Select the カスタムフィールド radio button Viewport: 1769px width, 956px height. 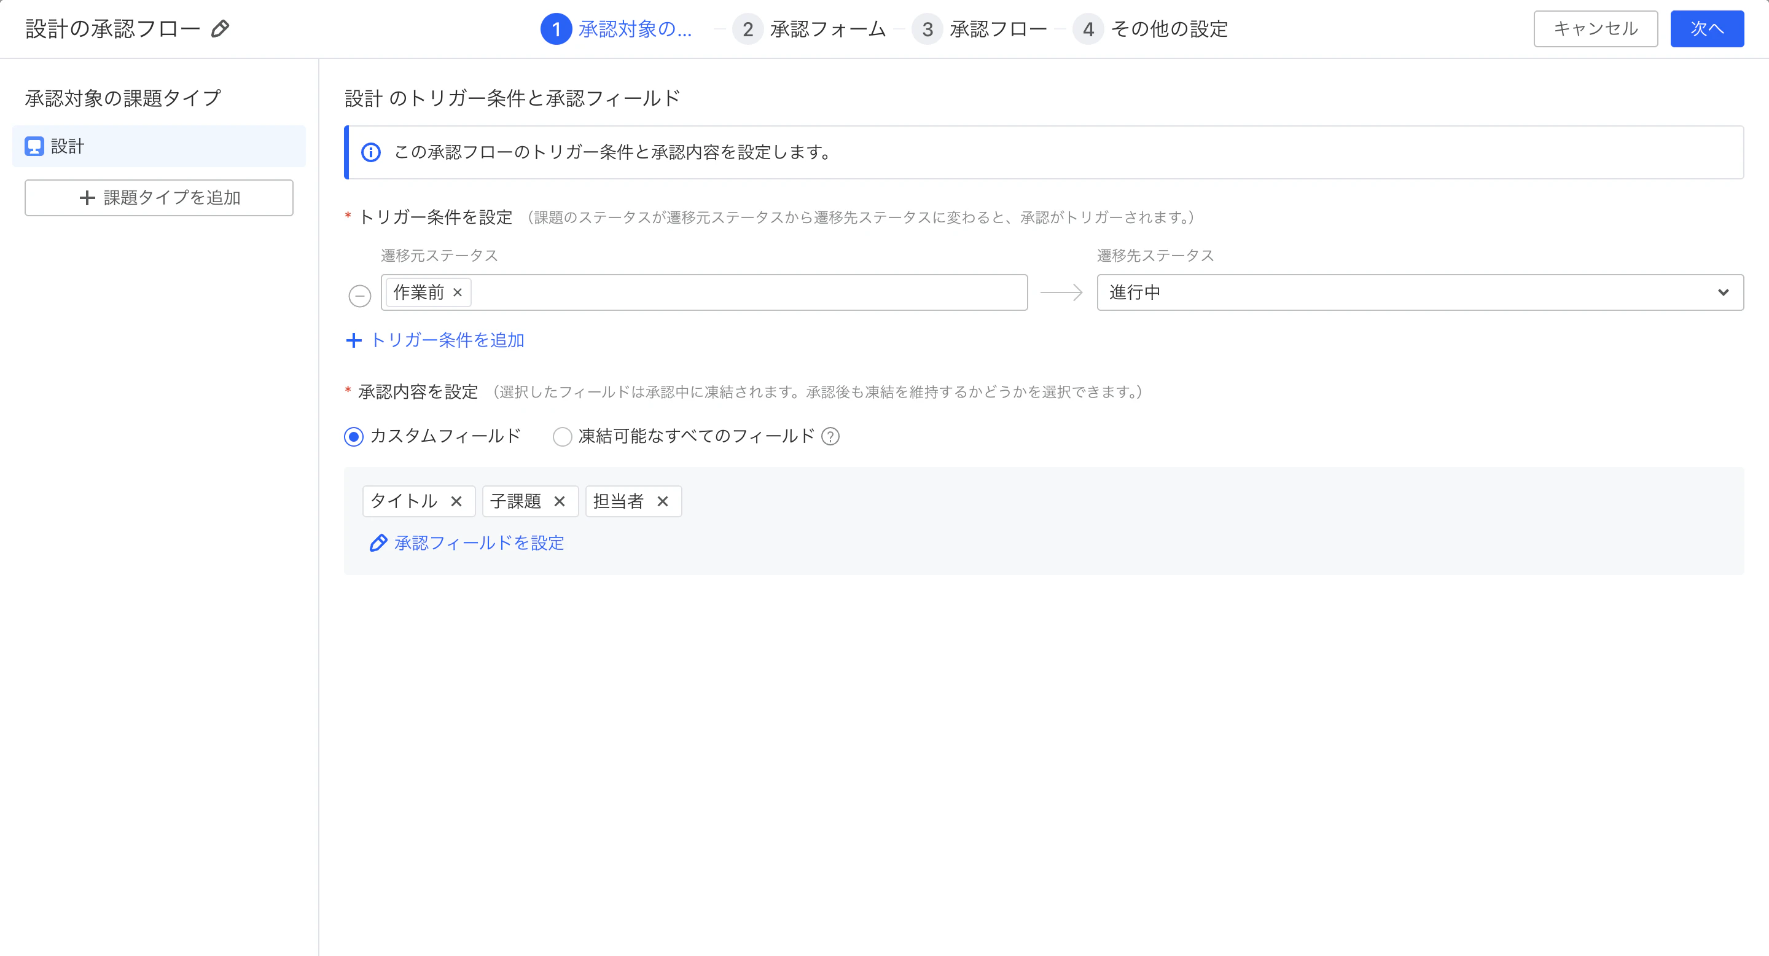[x=354, y=437]
